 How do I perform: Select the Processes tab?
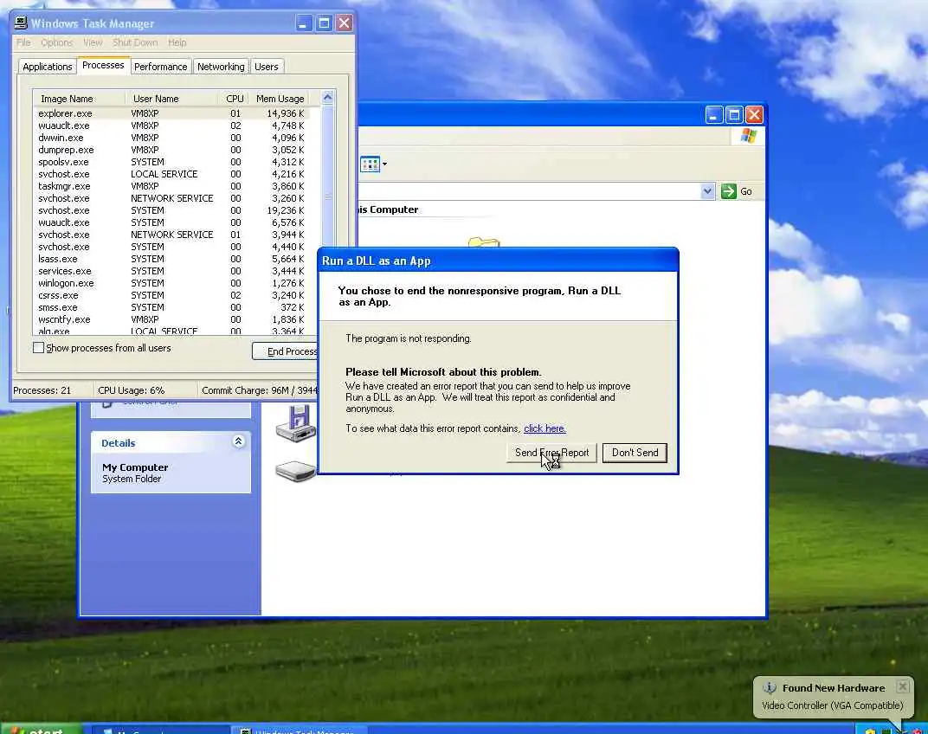[x=103, y=65]
